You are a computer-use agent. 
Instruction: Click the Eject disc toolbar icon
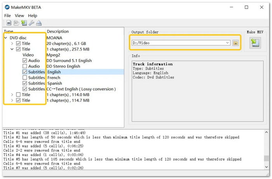39,23
